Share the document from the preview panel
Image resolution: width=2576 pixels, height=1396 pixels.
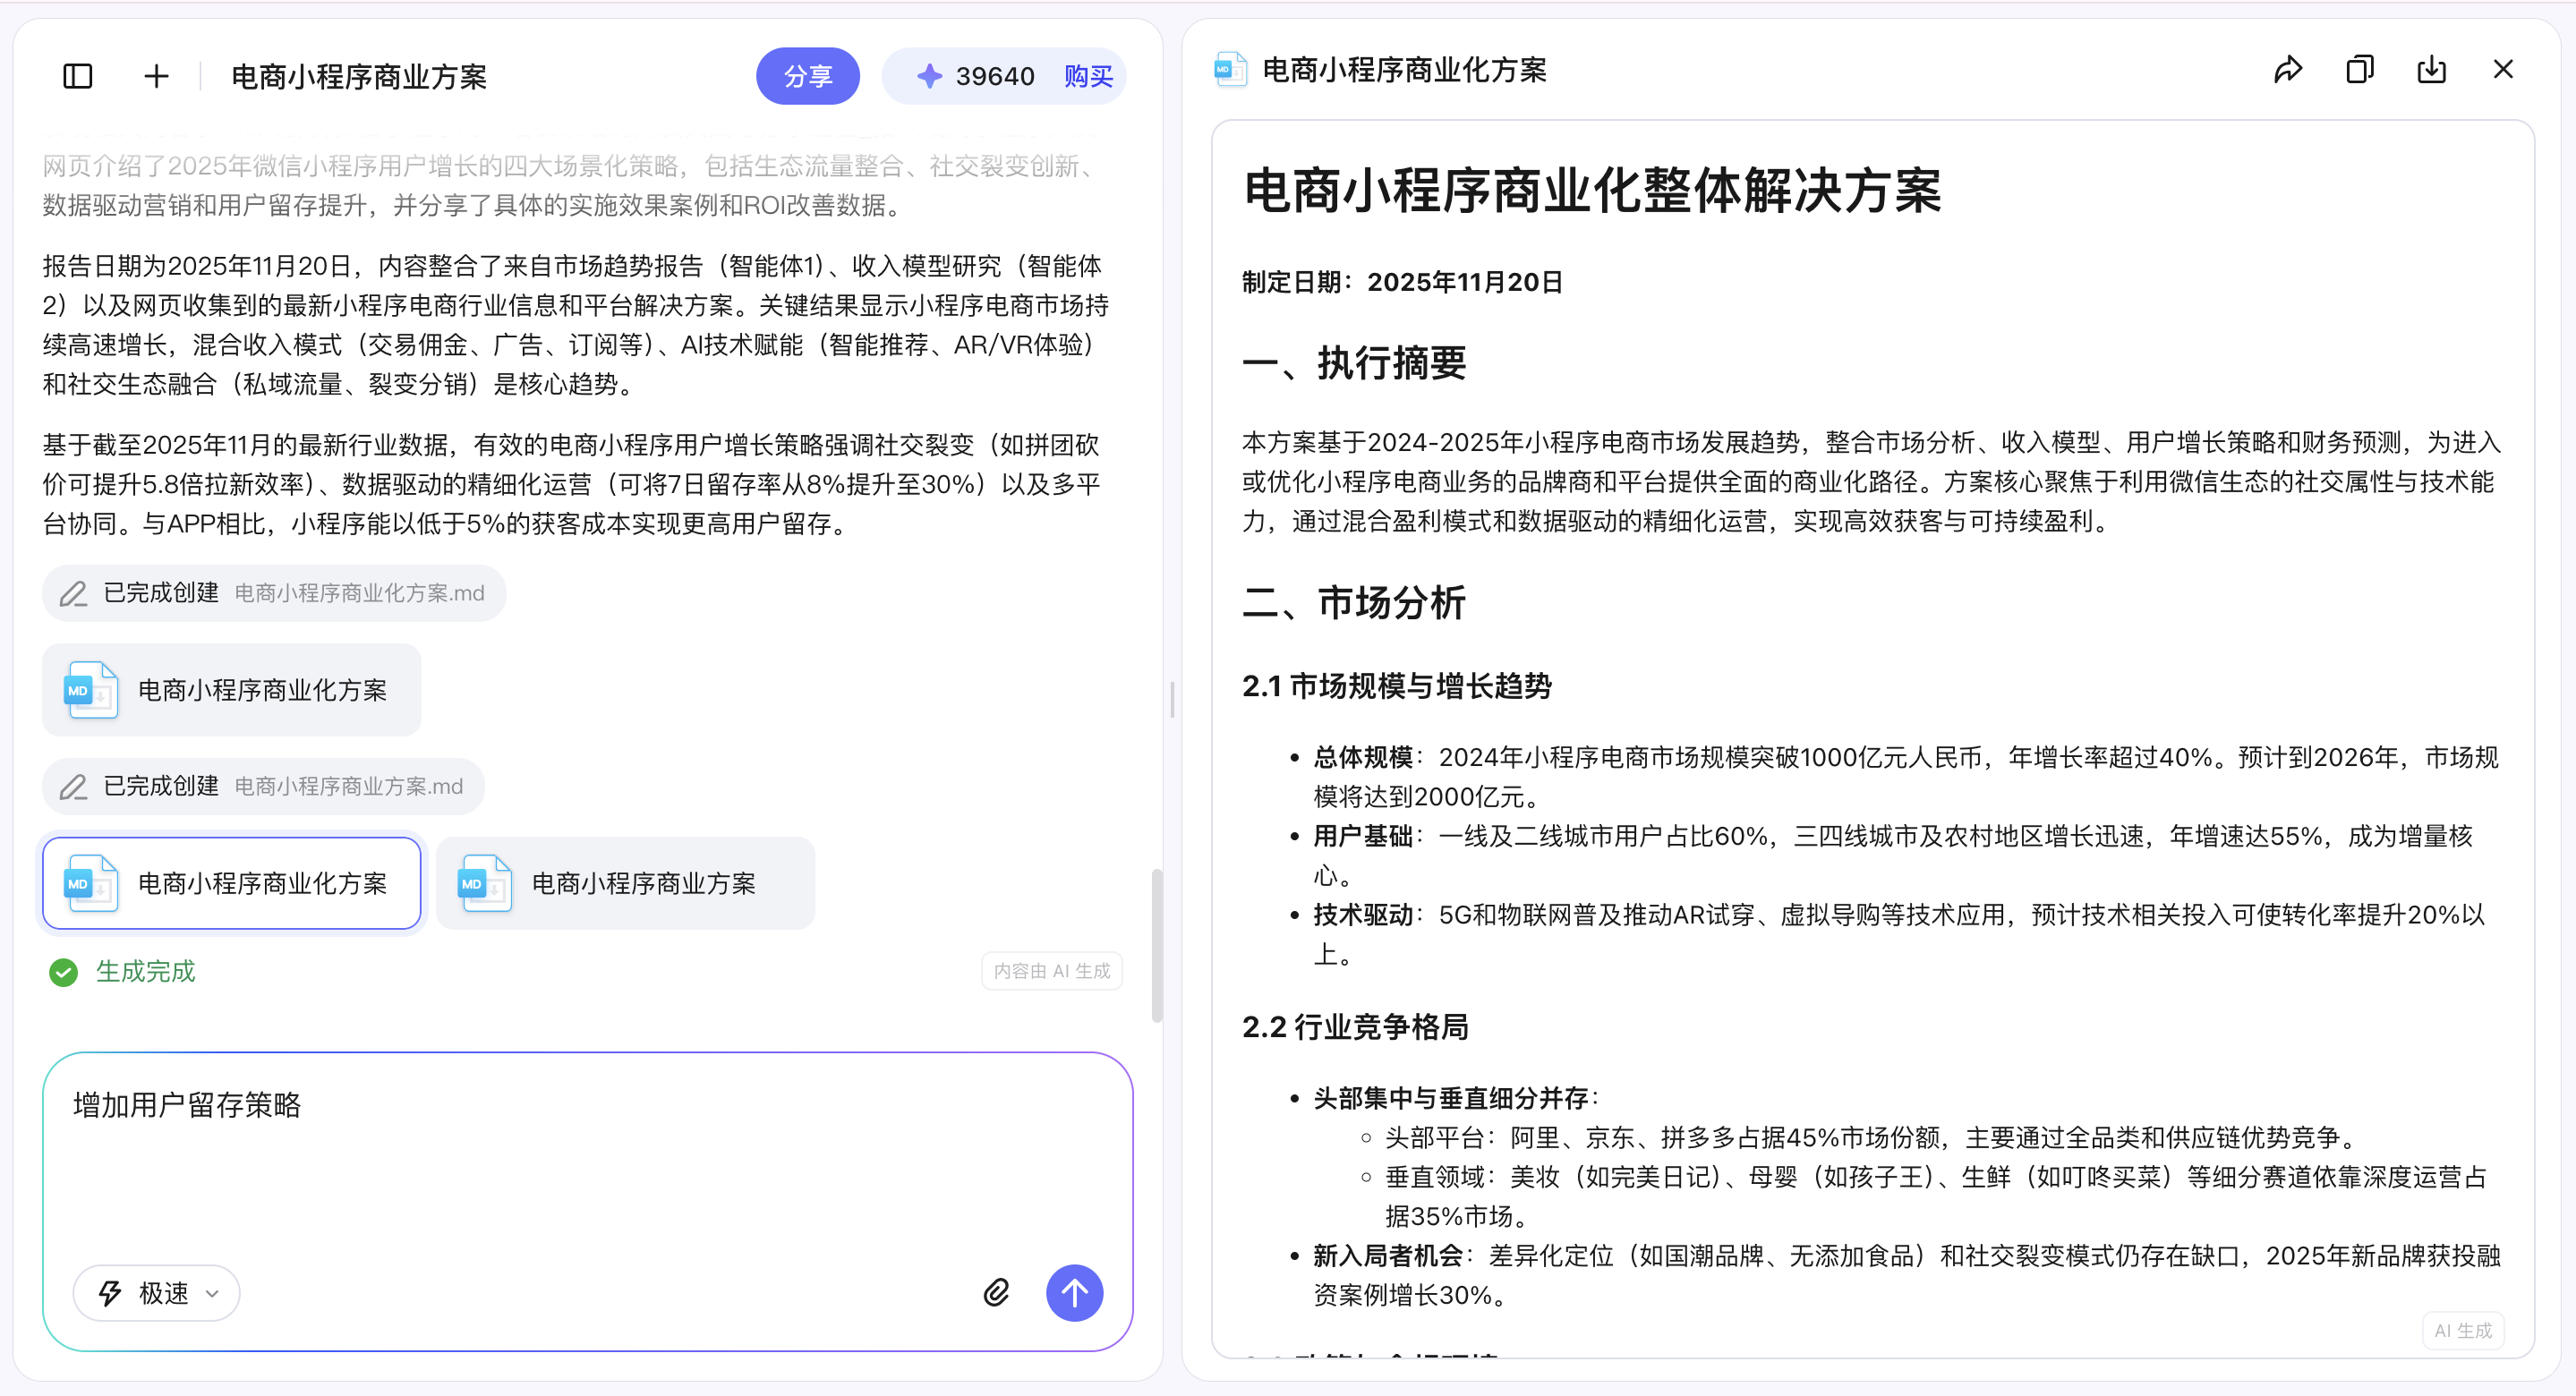point(2288,68)
